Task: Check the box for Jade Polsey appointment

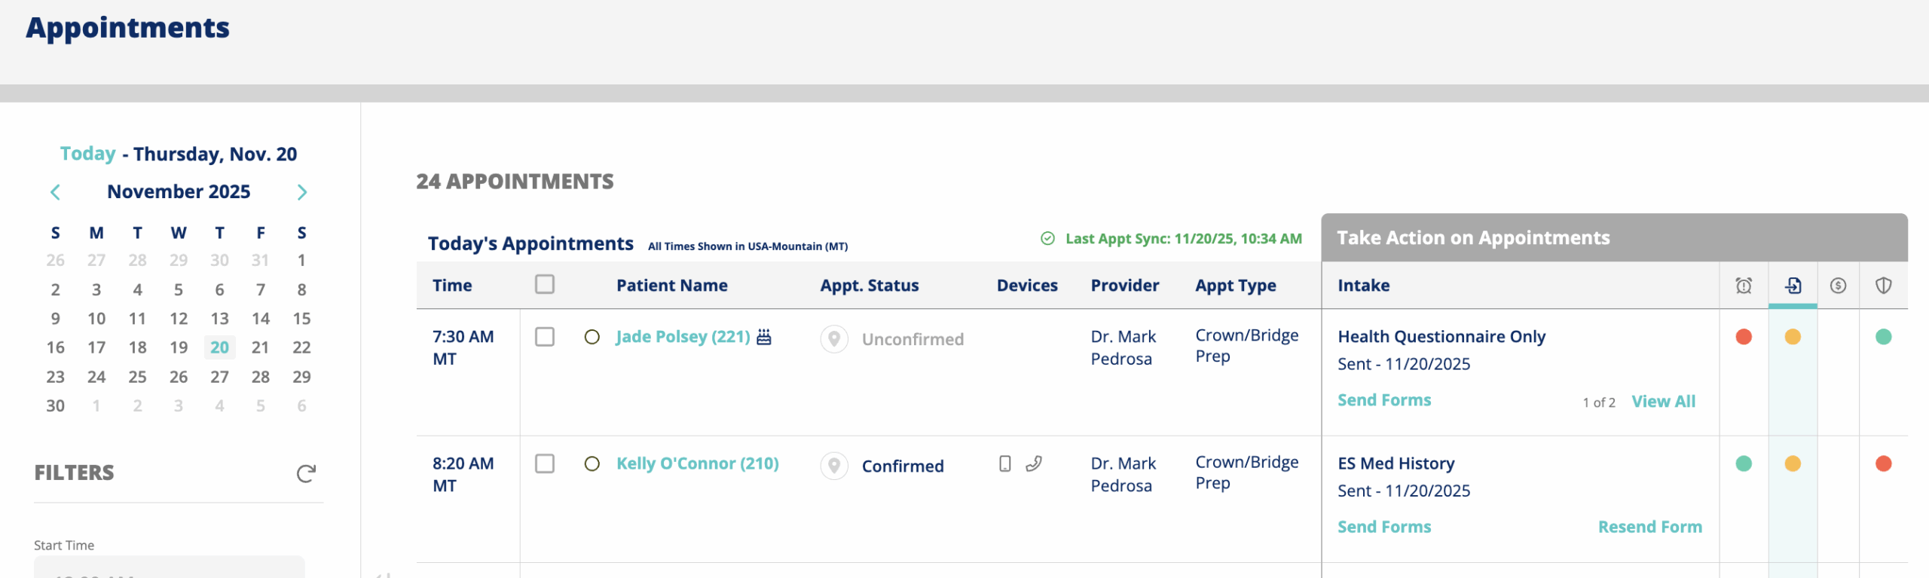Action: pyautogui.click(x=545, y=337)
